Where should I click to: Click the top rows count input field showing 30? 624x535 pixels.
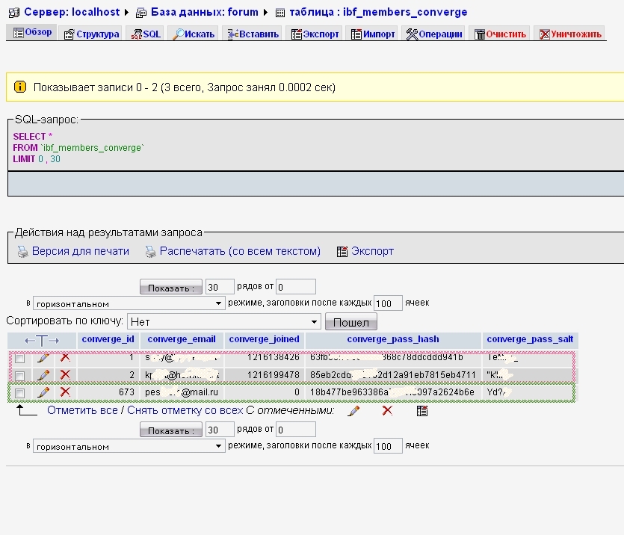[x=219, y=287]
